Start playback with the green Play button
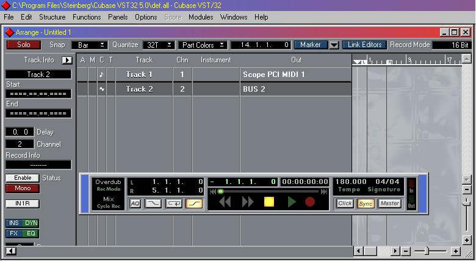This screenshot has height=261, width=476. (x=292, y=202)
